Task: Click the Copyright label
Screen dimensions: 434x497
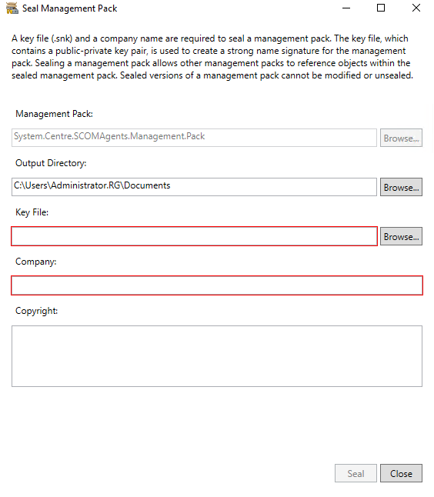Action: [x=36, y=311]
